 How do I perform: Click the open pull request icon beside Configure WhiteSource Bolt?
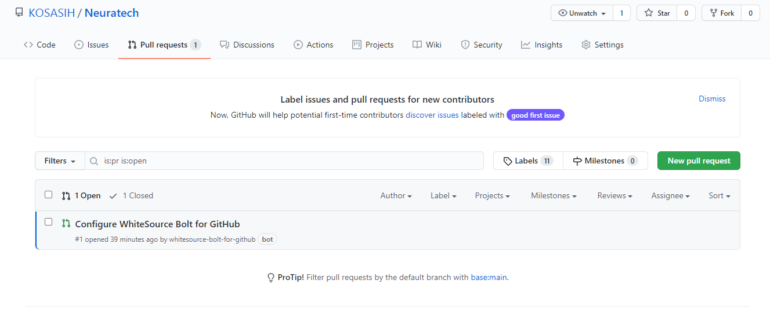(66, 224)
